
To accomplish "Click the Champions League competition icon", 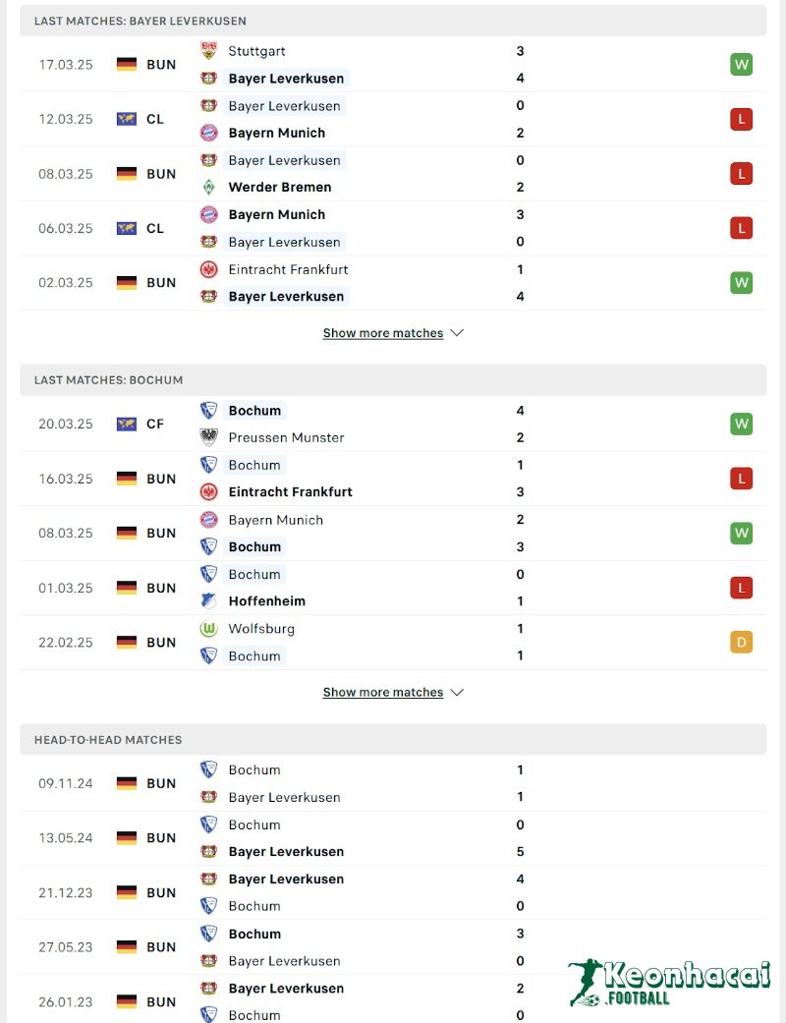I will click(x=127, y=119).
